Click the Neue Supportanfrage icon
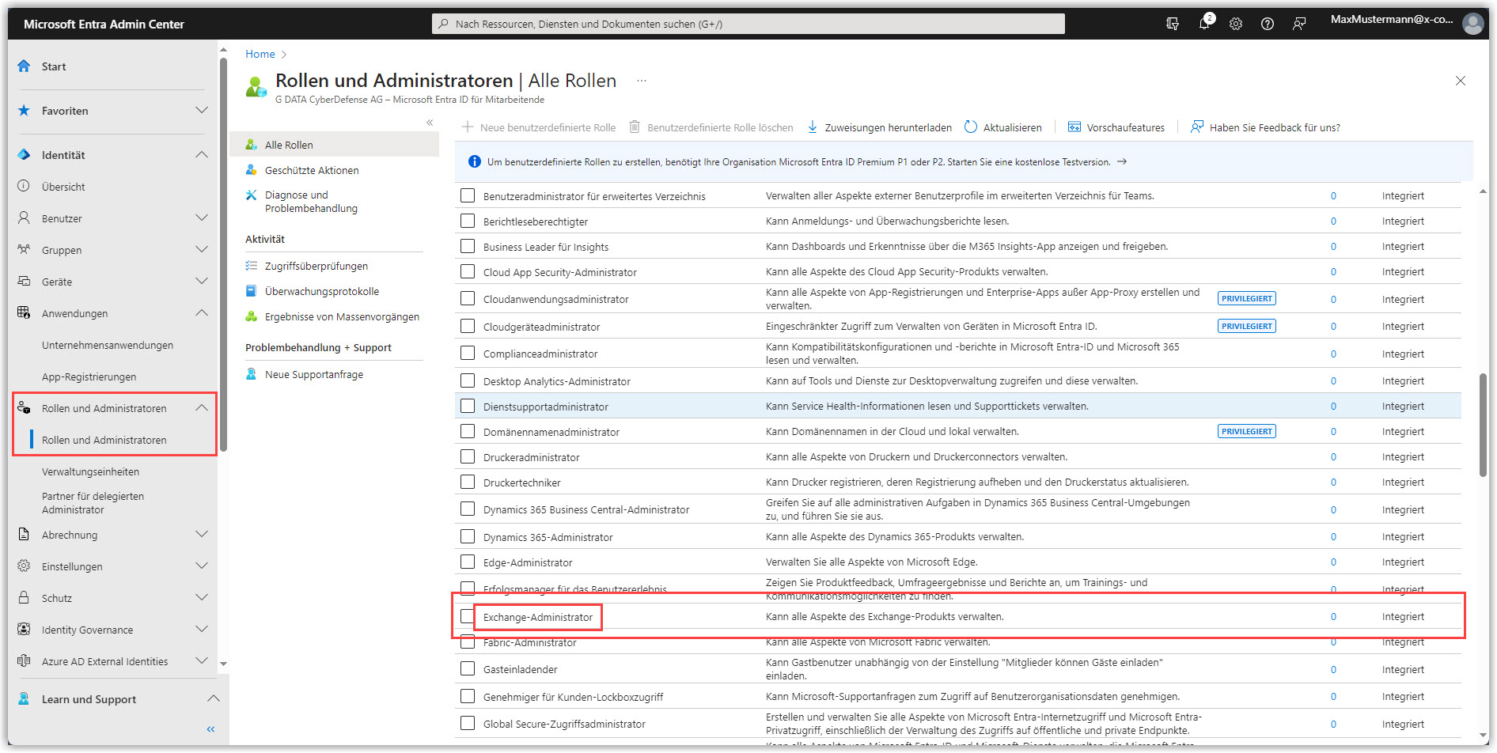The image size is (1497, 753). [252, 374]
